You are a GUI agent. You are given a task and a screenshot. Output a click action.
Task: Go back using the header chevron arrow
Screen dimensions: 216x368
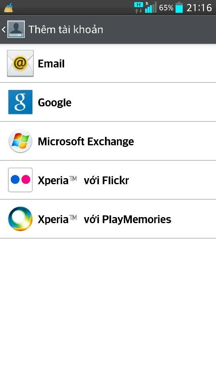point(4,29)
